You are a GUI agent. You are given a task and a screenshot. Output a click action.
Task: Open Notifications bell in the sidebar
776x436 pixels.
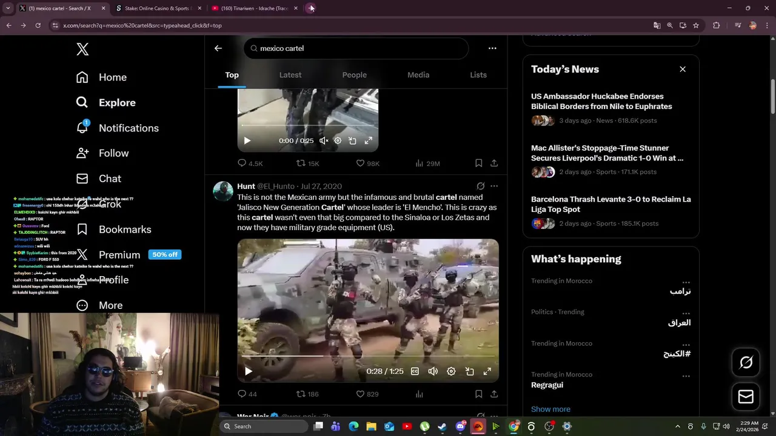(x=82, y=127)
